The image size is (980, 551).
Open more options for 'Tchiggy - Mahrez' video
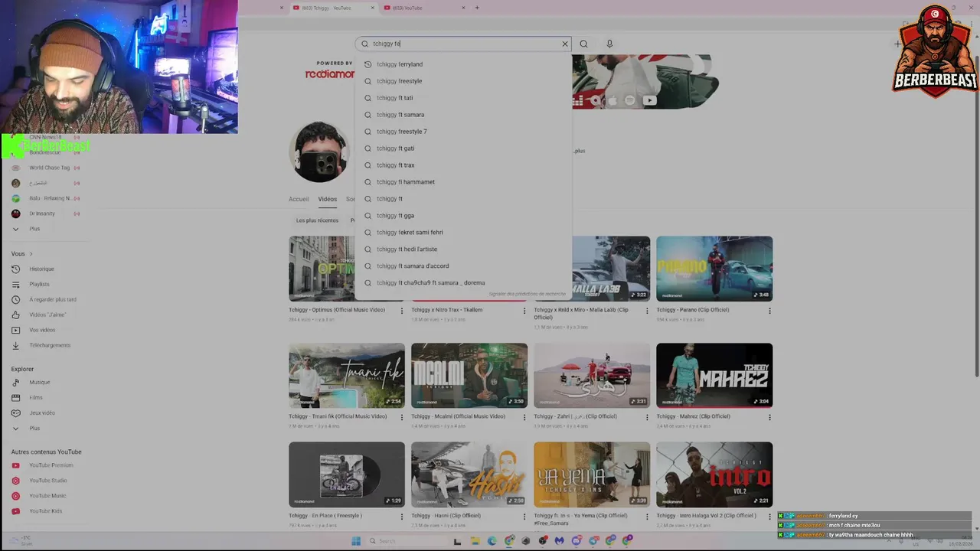tap(769, 417)
